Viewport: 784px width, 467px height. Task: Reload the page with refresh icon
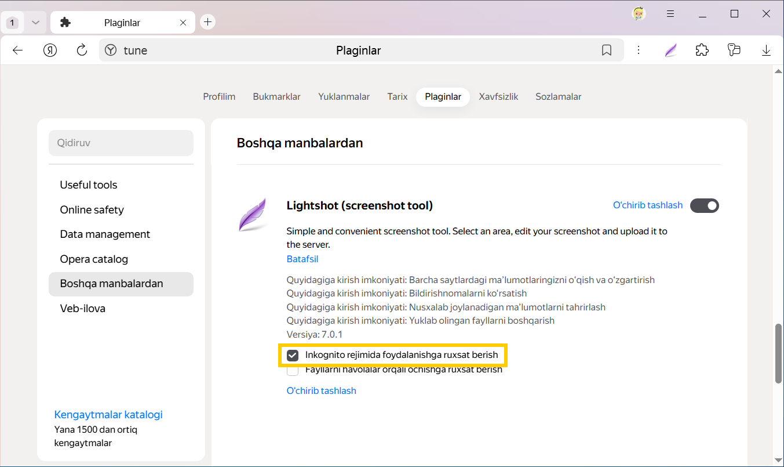click(82, 50)
